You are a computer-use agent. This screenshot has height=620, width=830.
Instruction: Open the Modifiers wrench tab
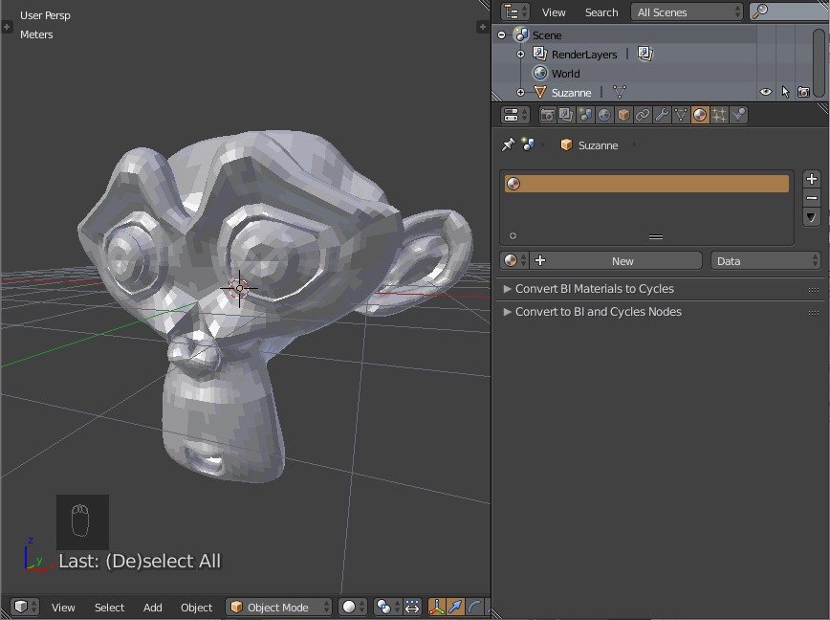(662, 115)
